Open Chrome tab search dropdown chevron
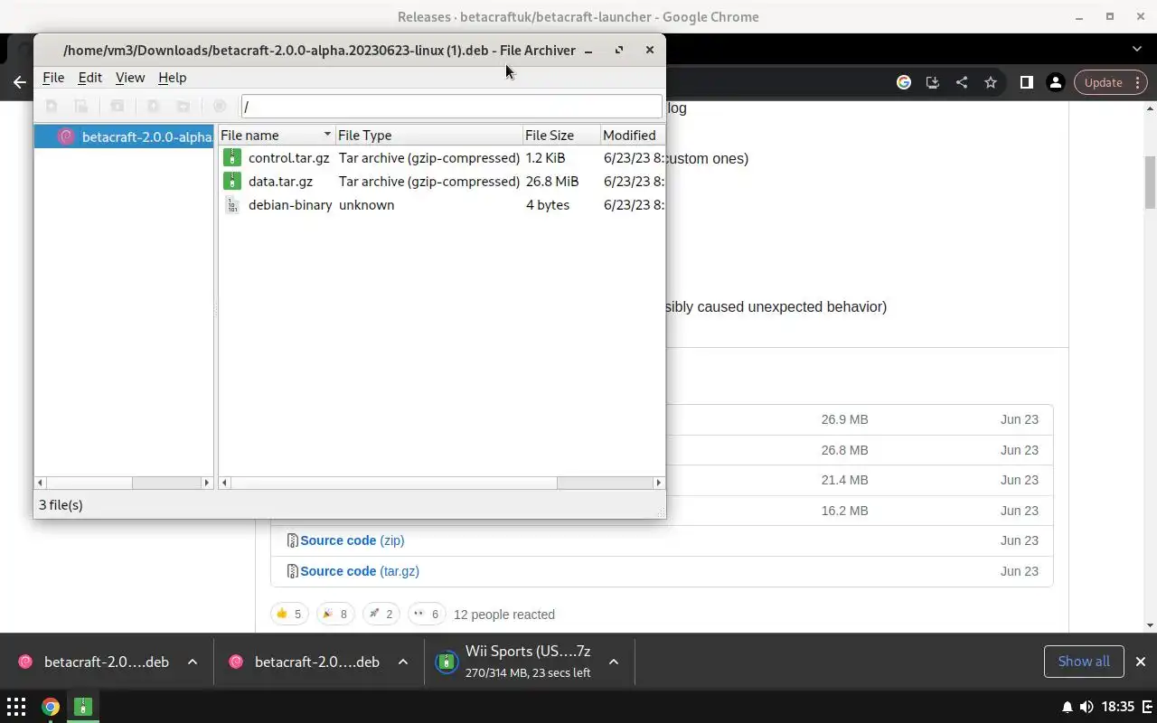 (x=1137, y=48)
